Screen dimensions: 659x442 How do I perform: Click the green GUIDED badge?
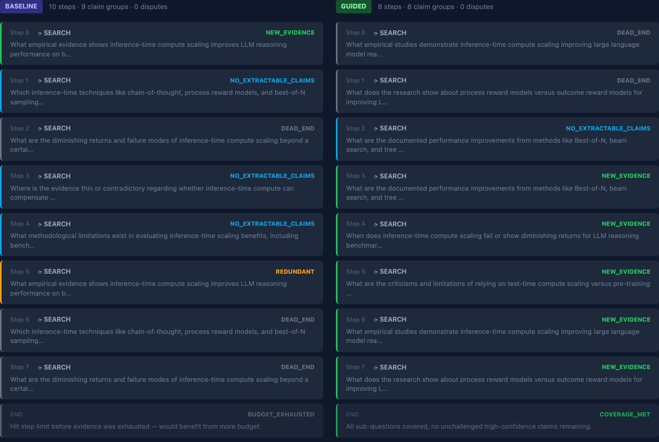(x=354, y=6)
